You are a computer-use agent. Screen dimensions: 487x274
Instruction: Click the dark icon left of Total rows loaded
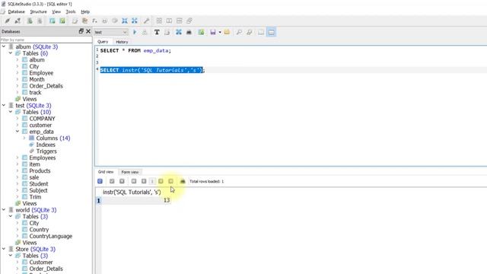pos(183,181)
